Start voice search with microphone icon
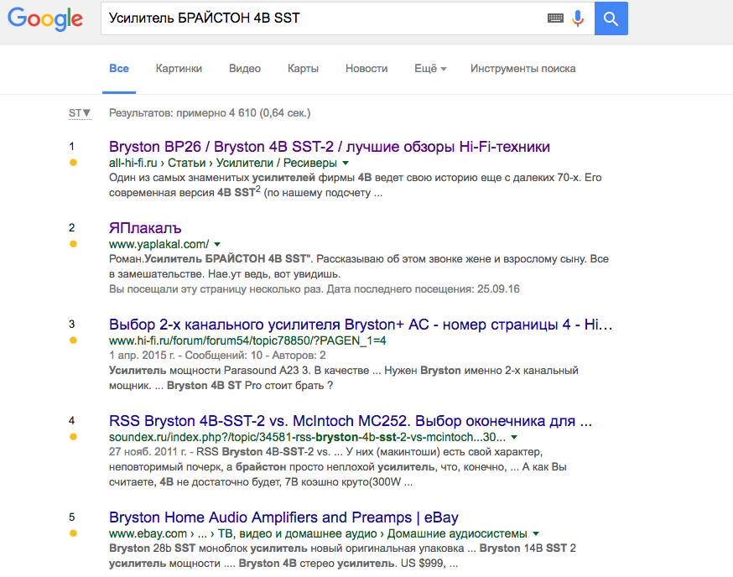The image size is (733, 577). [578, 18]
